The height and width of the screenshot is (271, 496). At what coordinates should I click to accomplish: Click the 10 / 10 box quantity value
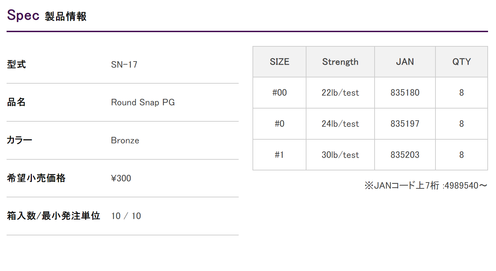pos(126,216)
